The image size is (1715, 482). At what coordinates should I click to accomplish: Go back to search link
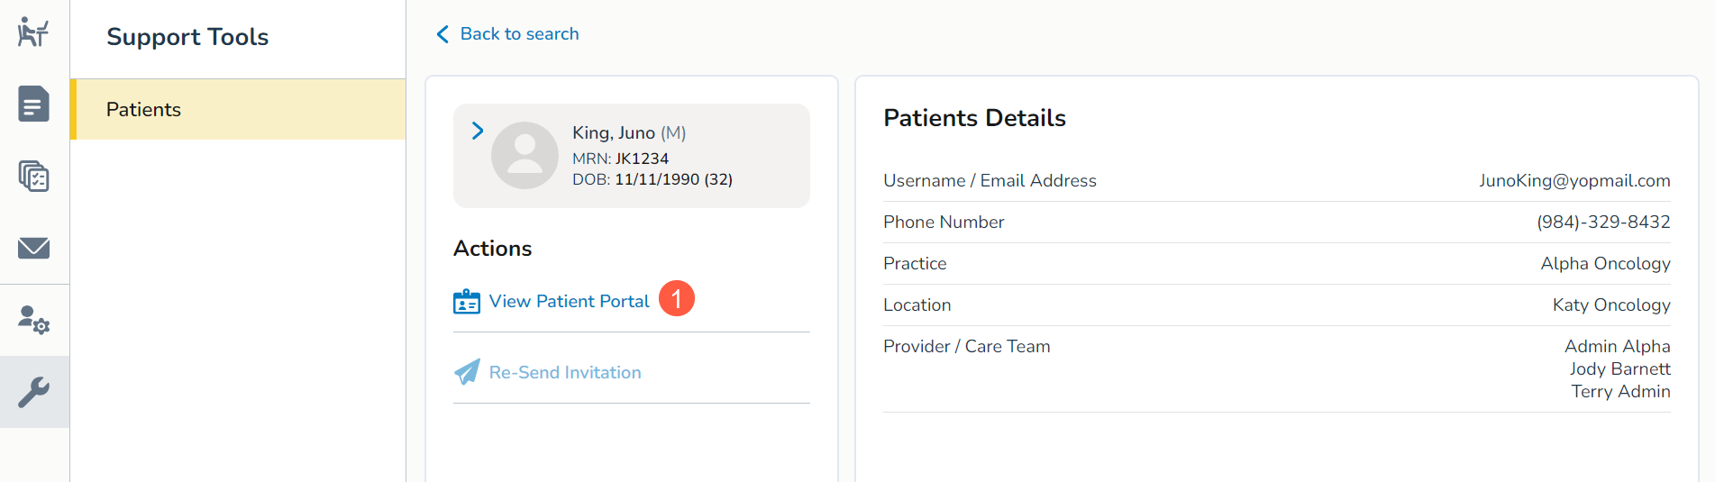[x=519, y=34]
